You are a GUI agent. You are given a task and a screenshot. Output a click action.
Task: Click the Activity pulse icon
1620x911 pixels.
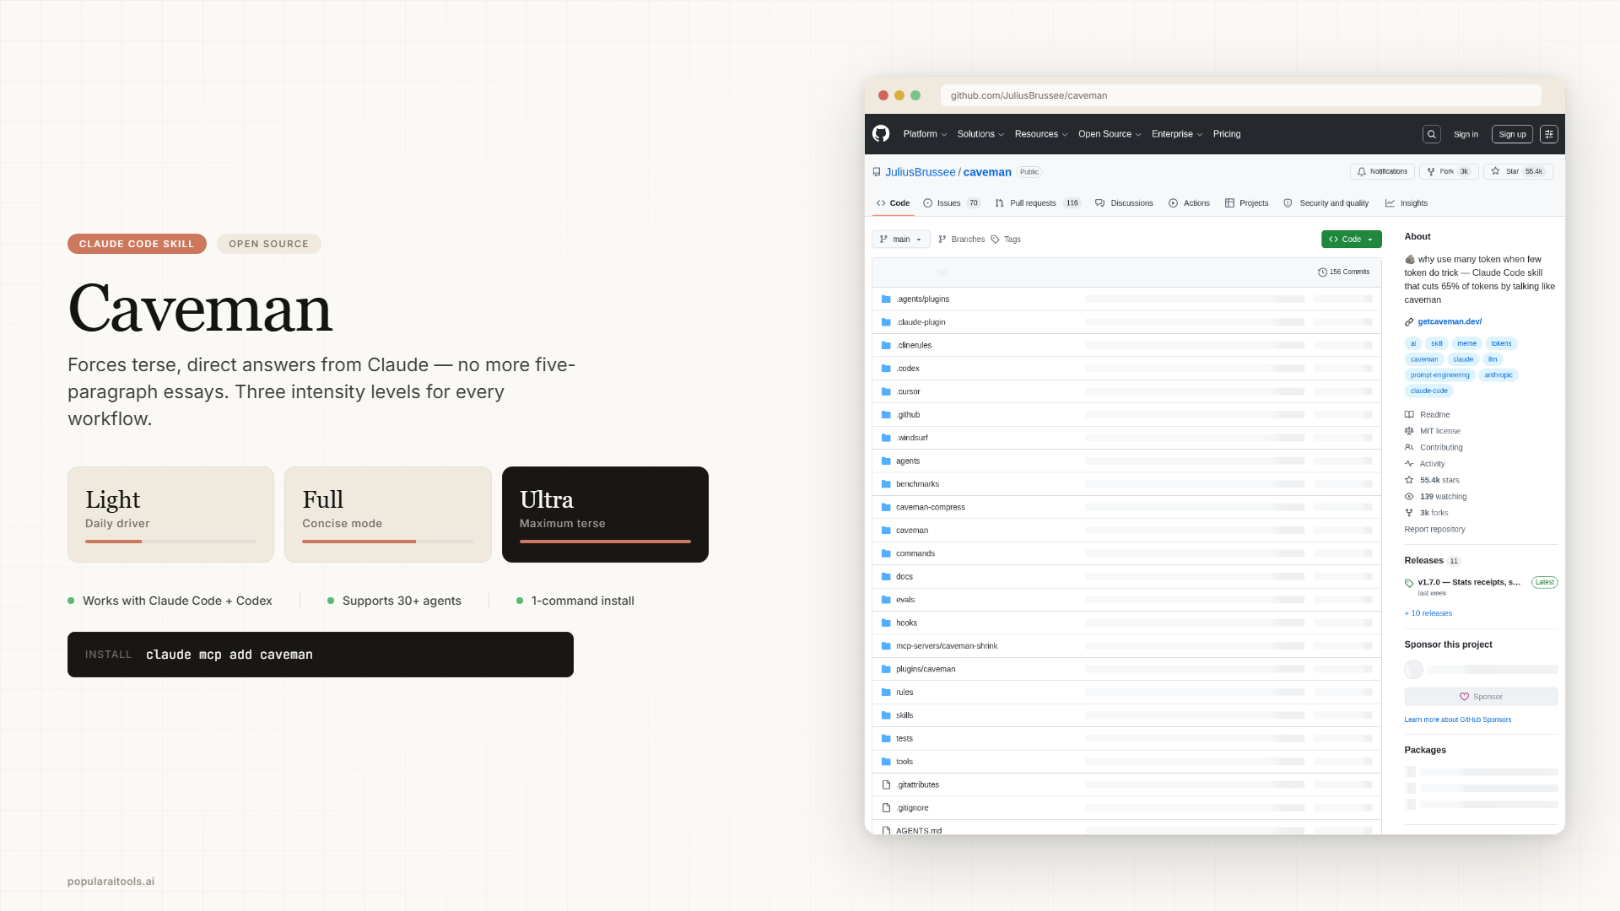click(x=1409, y=464)
